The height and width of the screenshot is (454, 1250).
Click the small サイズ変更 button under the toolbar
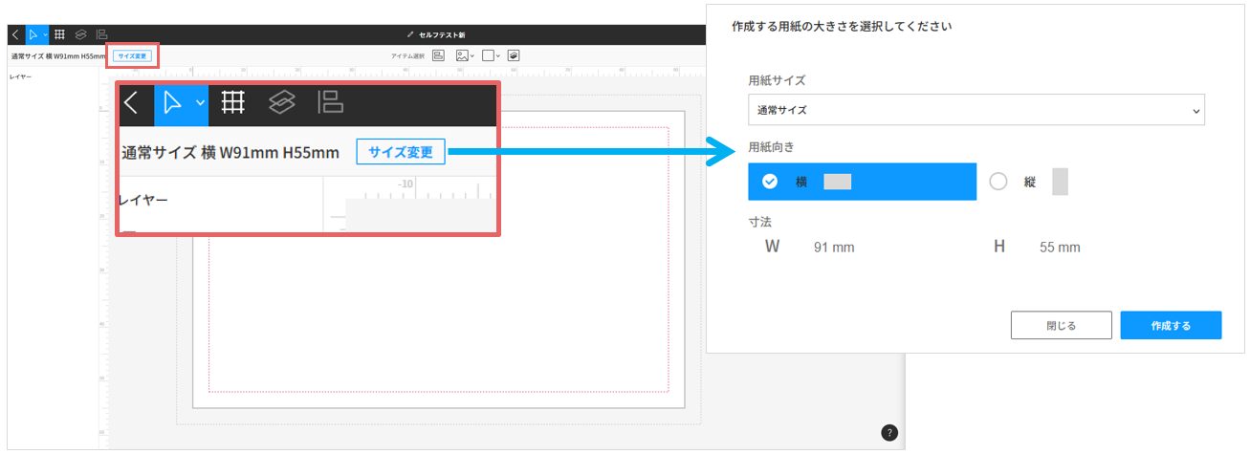pos(131,55)
